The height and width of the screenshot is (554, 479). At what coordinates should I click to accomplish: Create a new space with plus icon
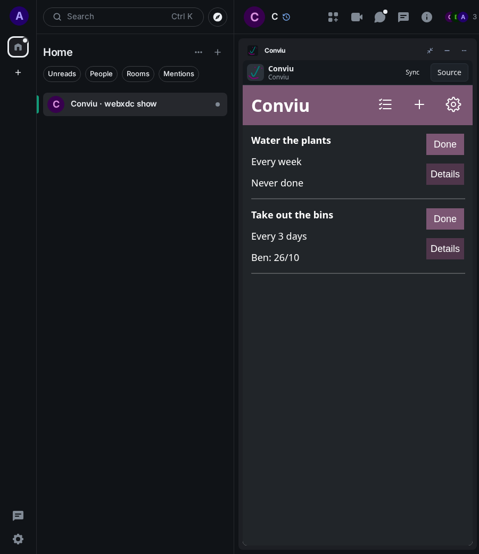(18, 72)
